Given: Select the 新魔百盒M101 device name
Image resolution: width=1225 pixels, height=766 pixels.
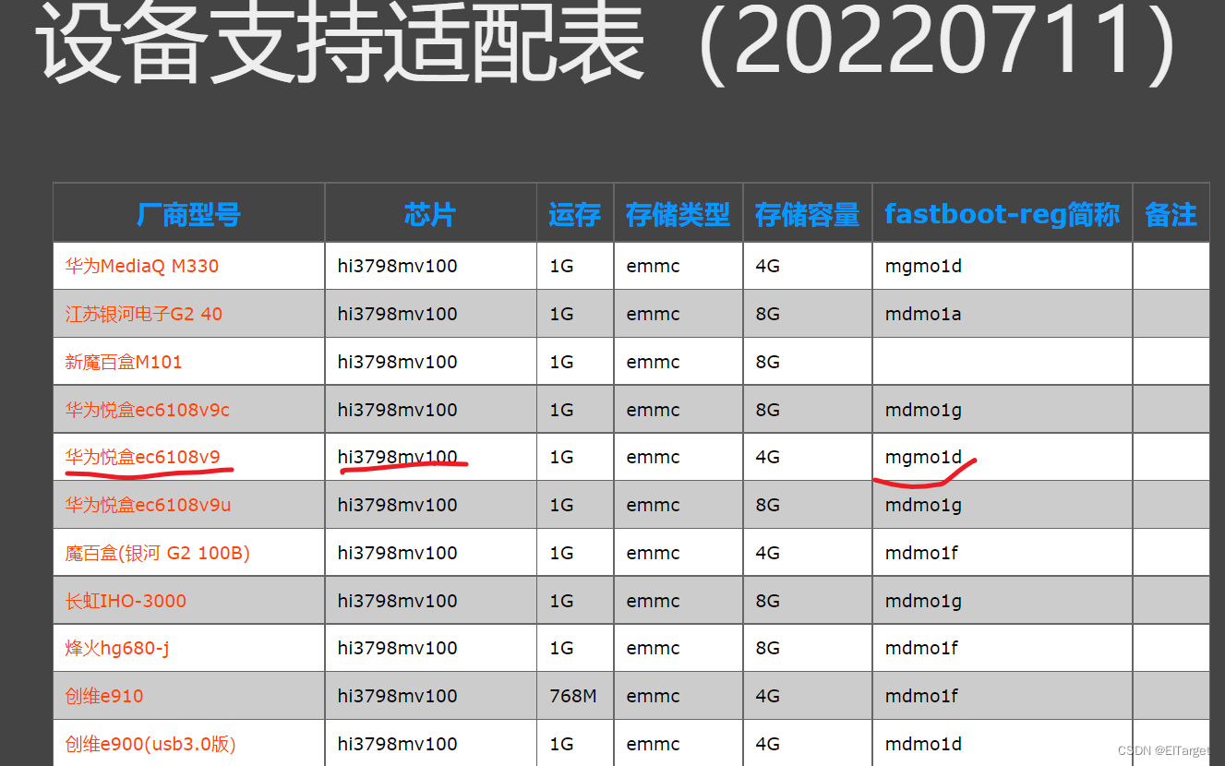Looking at the screenshot, I should point(124,362).
